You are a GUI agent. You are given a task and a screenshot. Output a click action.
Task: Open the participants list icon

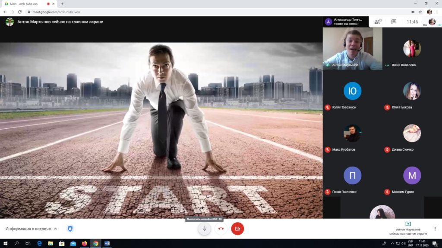pos(378,22)
